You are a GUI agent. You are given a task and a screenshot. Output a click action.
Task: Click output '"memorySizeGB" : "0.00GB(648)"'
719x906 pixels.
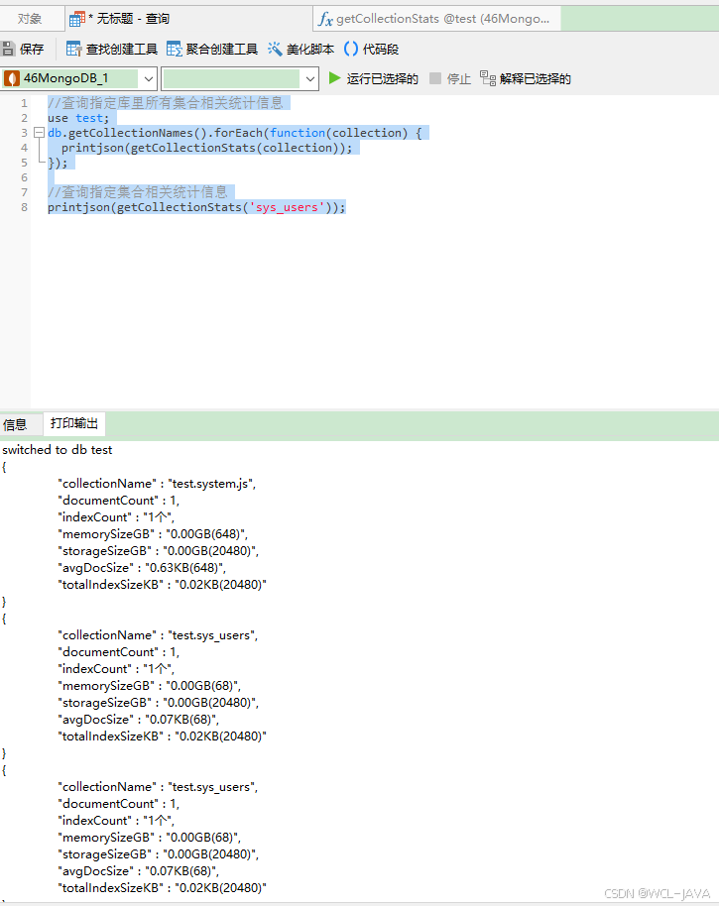coord(153,534)
